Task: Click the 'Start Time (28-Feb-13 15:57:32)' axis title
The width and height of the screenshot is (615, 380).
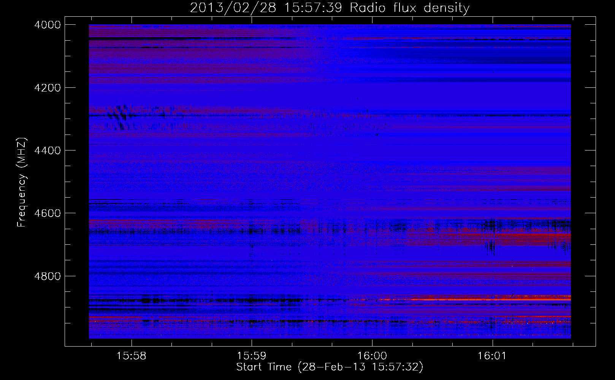Action: click(x=330, y=367)
